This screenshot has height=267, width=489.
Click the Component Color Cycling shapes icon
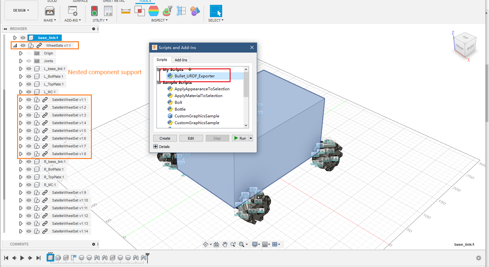(x=195, y=11)
